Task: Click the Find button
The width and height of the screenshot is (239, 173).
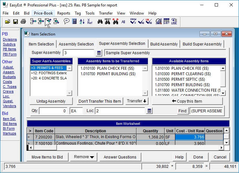Action: click(x=183, y=111)
